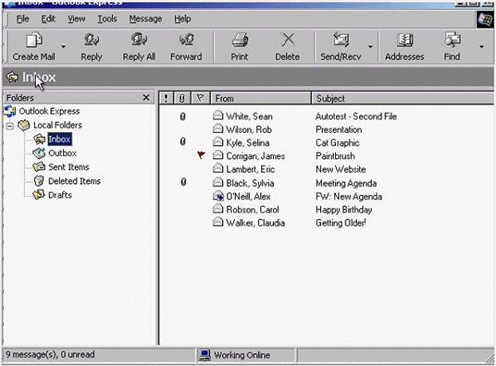The height and width of the screenshot is (366, 496).
Task: Delete the message using toolbar icon
Action: coord(287,40)
